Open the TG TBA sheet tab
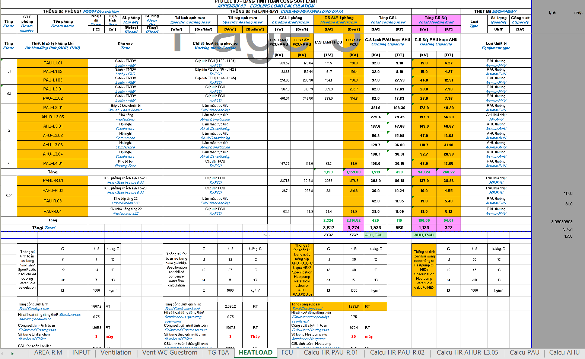The width and height of the screenshot is (585, 359). point(218,353)
